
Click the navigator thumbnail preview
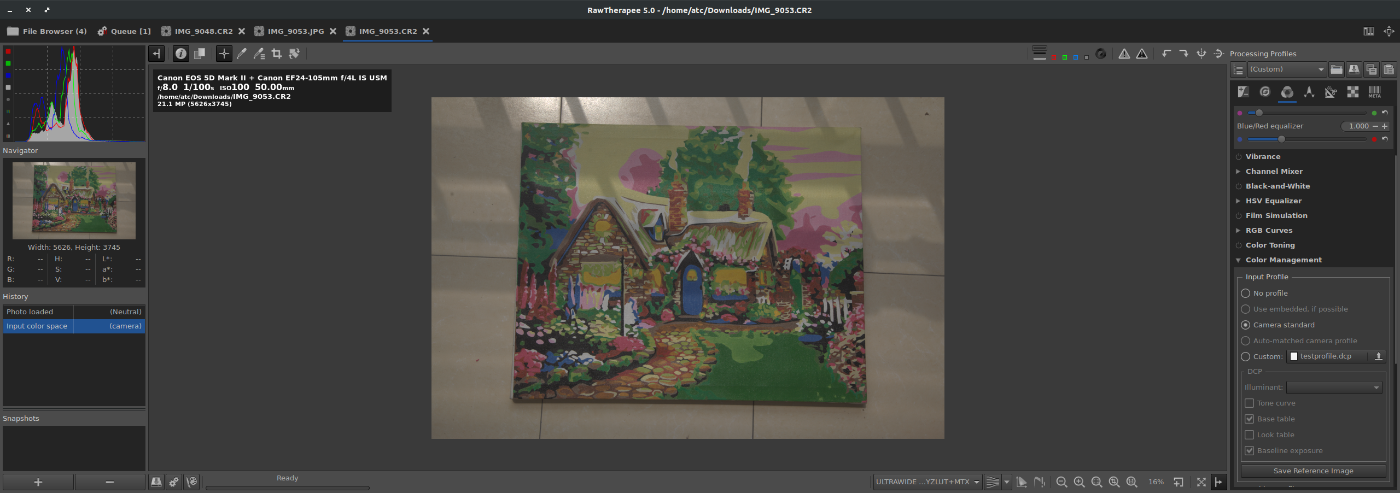tap(74, 201)
